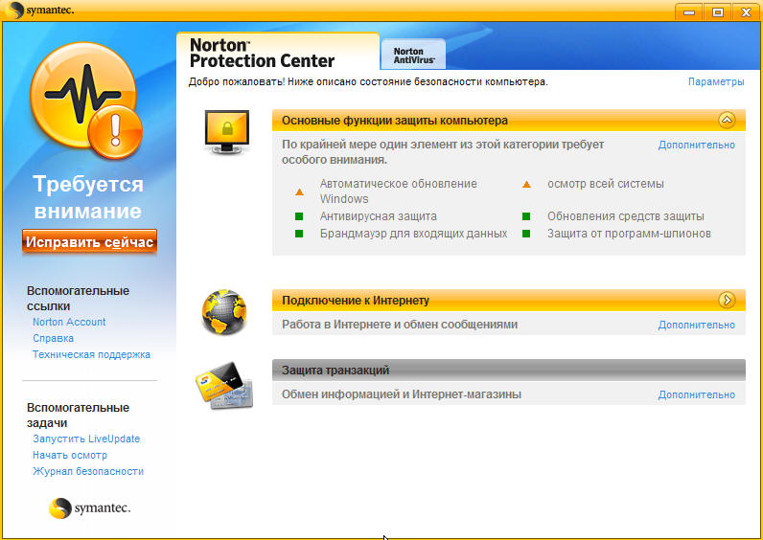The width and height of the screenshot is (763, 540).
Task: Click the locked monitor protection icon
Action: pos(227,132)
